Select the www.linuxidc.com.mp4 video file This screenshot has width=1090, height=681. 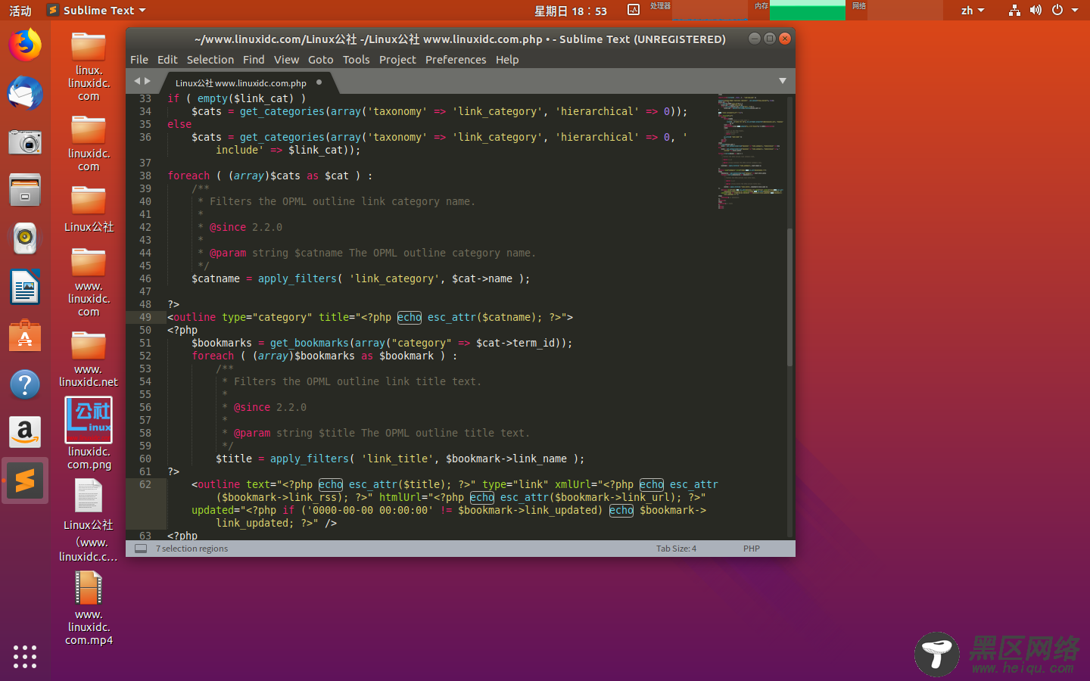click(89, 608)
